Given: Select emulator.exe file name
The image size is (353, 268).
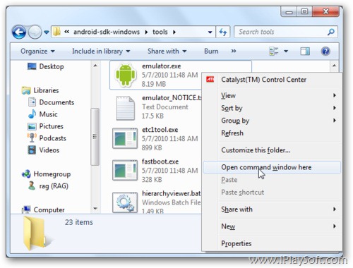Looking at the screenshot, I should pyautogui.click(x=162, y=66).
